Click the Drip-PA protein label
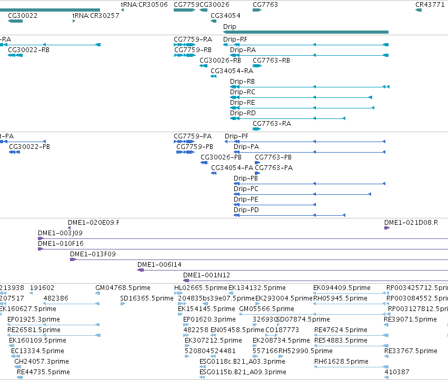The image size is (448, 380). coord(246,147)
